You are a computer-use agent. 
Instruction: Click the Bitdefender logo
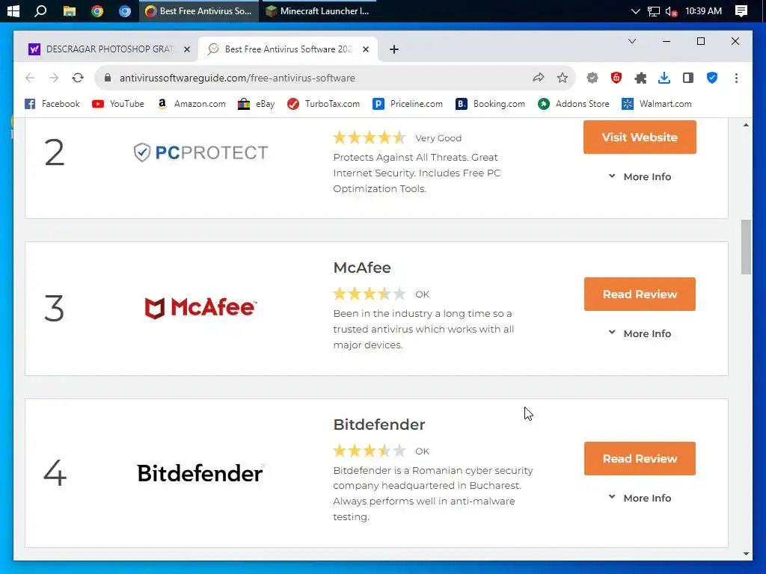tap(200, 473)
